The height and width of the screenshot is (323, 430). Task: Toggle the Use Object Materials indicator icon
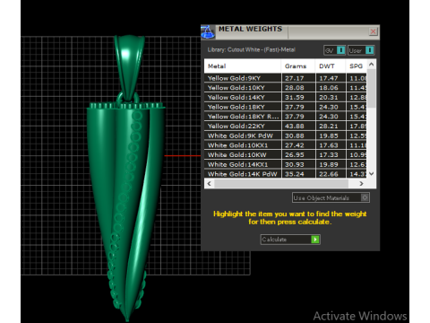365,197
